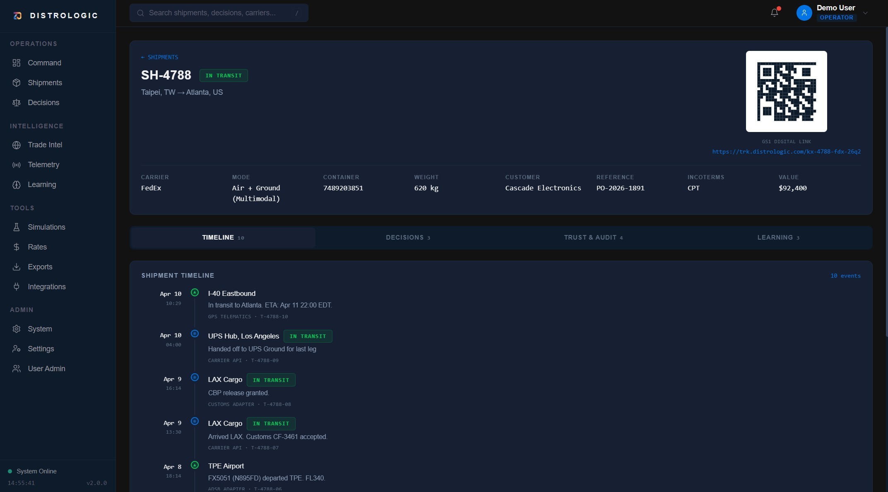The image size is (888, 492).
Task: Click the System gear icon
Action: click(x=17, y=329)
